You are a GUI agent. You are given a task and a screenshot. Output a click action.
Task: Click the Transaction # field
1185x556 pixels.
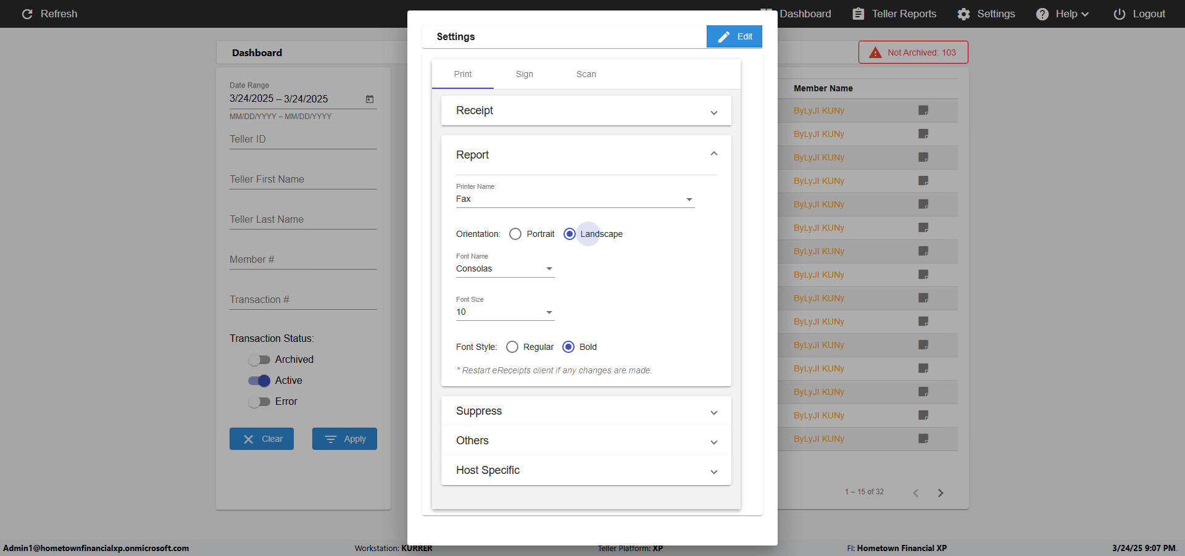tap(303, 300)
